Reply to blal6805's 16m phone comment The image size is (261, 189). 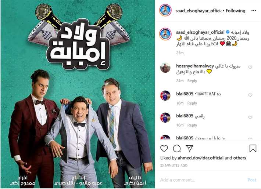(192, 103)
